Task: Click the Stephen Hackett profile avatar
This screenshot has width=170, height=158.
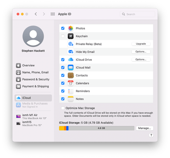Action: (x=33, y=36)
